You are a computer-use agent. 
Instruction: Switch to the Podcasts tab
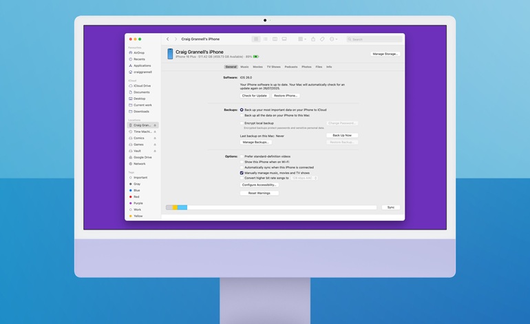[x=291, y=67]
